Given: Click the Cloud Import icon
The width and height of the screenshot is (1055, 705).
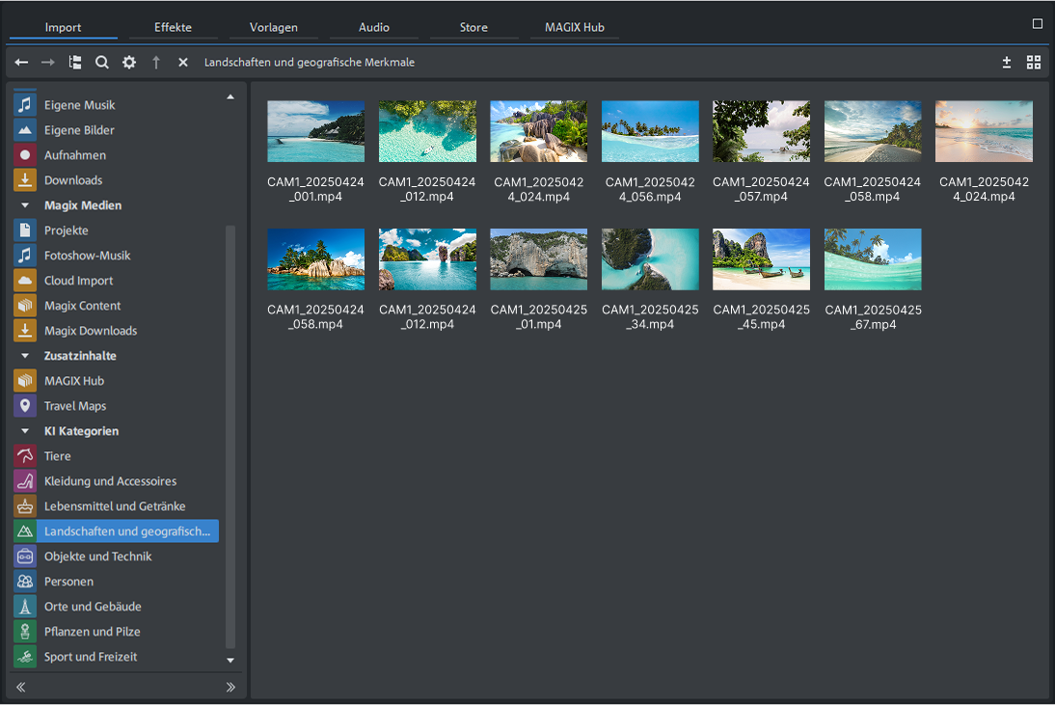Looking at the screenshot, I should click(25, 281).
